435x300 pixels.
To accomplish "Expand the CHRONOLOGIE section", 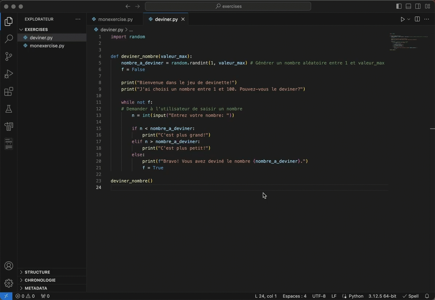I will tap(52, 280).
